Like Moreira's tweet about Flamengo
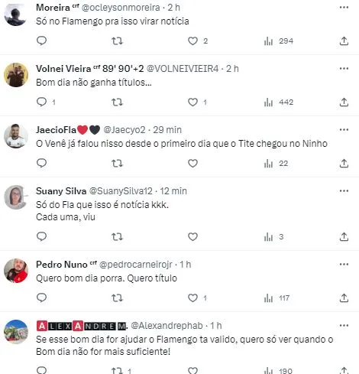 [192, 41]
